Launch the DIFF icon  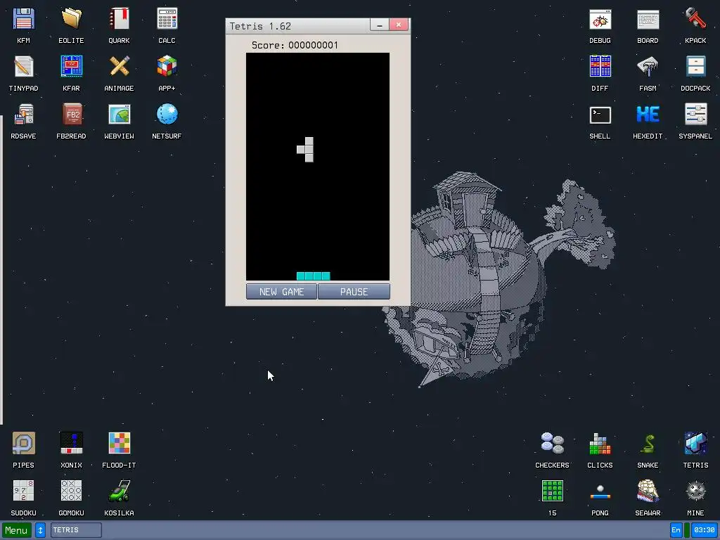600,67
